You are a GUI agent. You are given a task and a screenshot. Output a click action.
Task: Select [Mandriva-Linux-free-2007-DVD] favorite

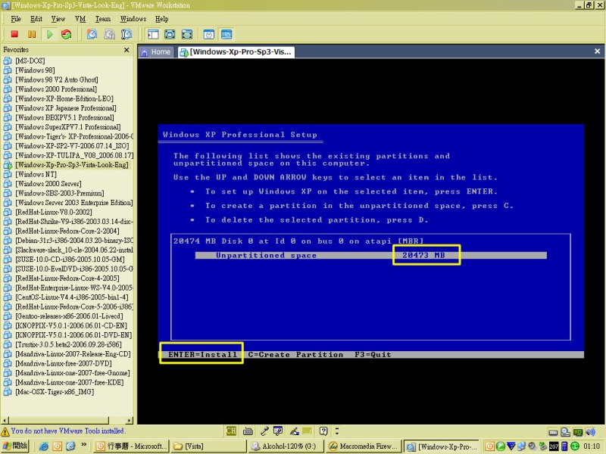pyautogui.click(x=64, y=363)
